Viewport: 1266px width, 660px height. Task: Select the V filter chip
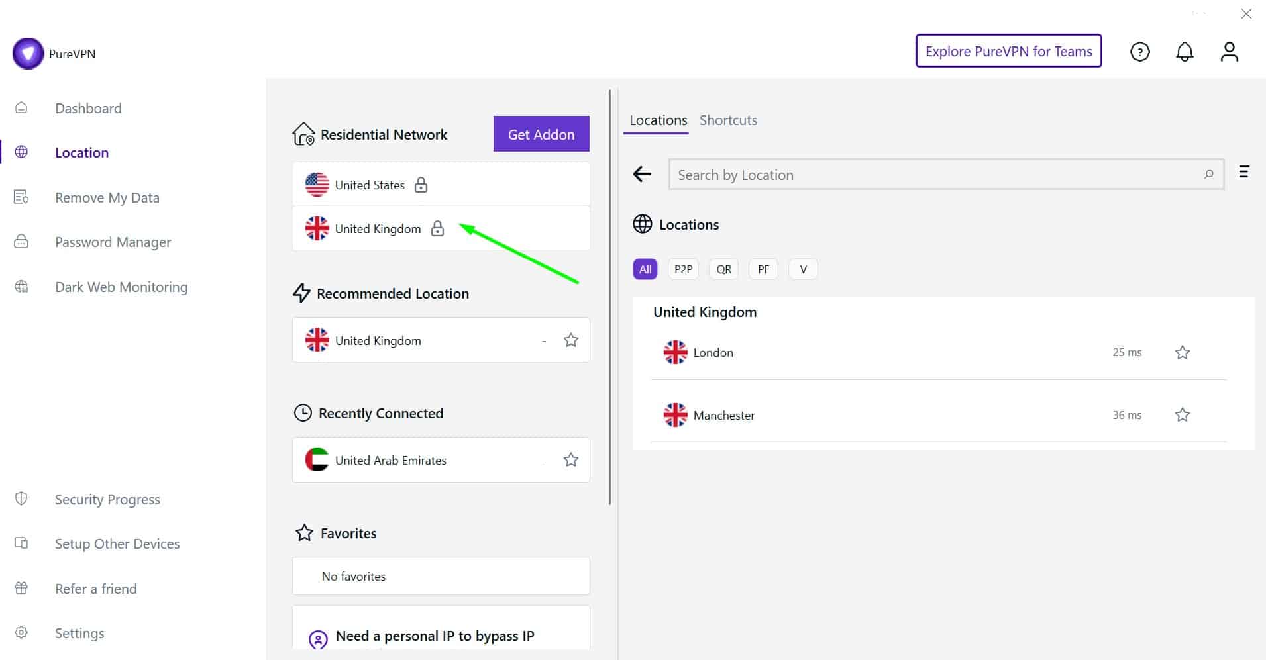803,269
